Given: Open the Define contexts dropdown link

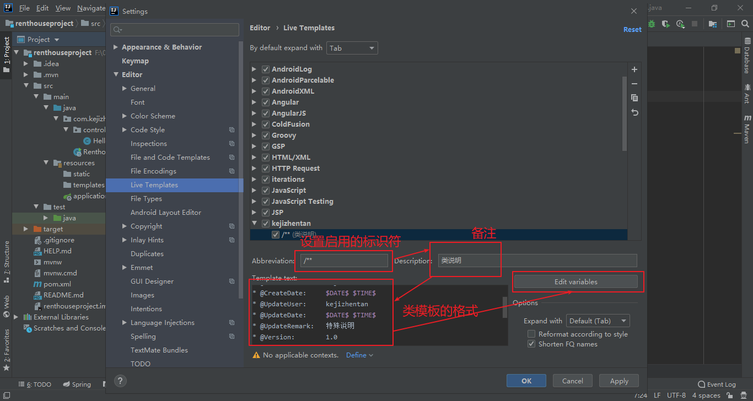Looking at the screenshot, I should click(359, 355).
